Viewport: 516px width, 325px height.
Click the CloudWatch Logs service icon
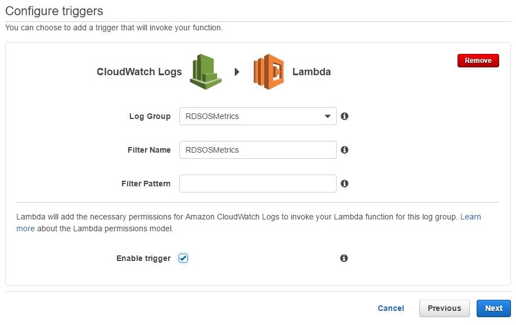[205, 72]
